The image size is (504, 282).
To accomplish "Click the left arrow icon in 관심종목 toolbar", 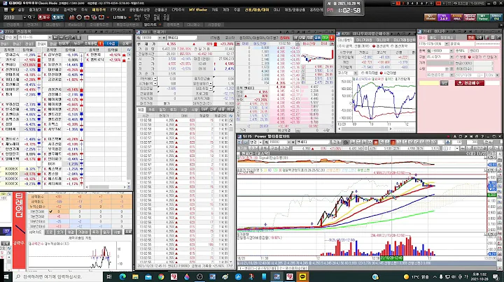I will tap(55, 38).
